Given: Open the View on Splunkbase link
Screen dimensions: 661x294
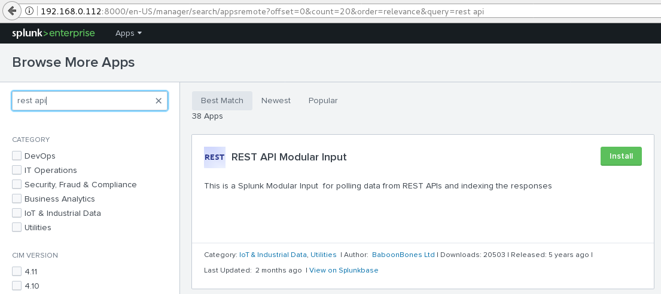Looking at the screenshot, I should (x=344, y=270).
